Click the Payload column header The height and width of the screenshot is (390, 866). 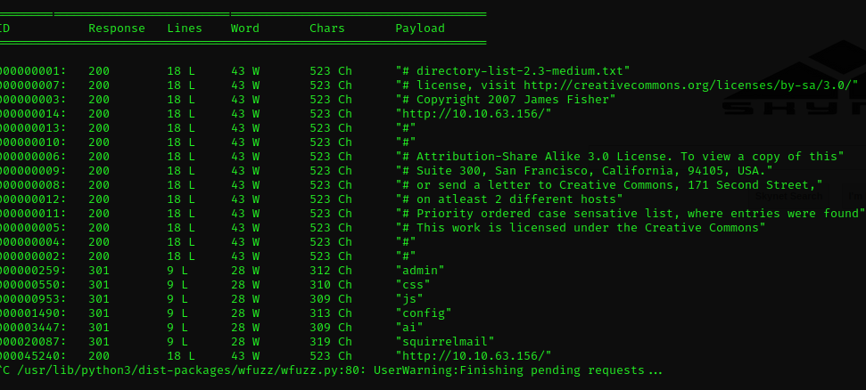click(419, 28)
